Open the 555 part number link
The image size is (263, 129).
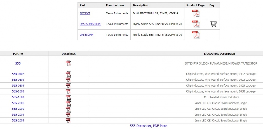click(18, 63)
